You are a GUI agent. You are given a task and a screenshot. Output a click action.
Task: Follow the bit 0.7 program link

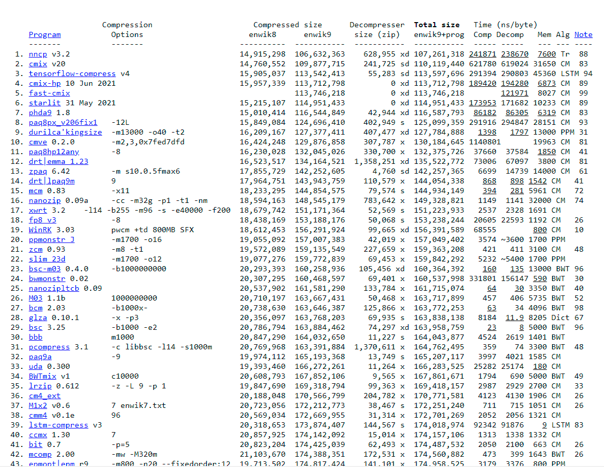(x=35, y=444)
